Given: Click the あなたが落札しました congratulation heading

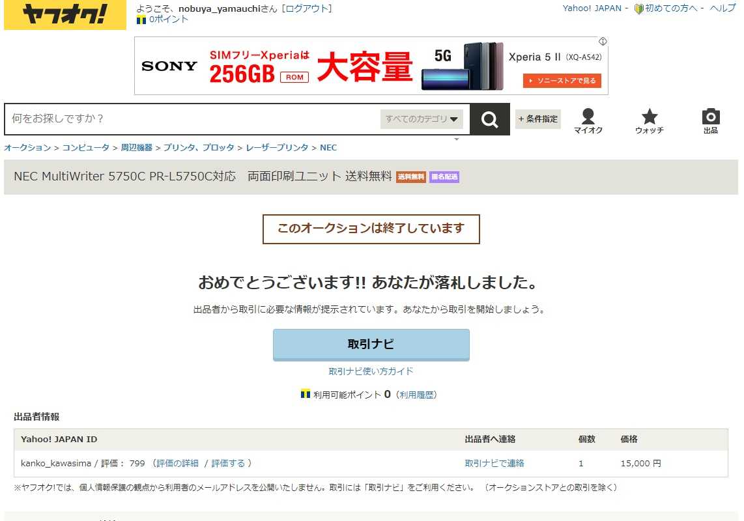Looking at the screenshot, I should point(368,283).
